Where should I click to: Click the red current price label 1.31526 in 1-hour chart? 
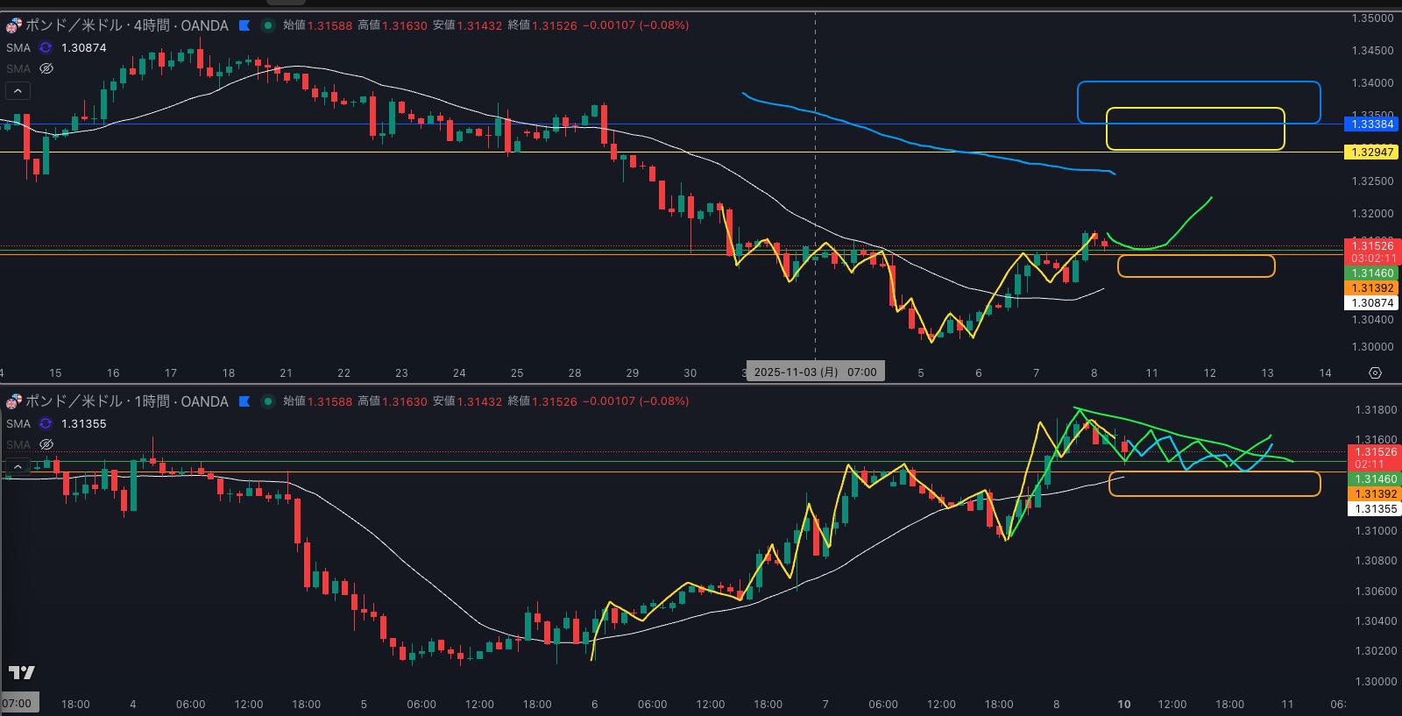pos(1371,453)
